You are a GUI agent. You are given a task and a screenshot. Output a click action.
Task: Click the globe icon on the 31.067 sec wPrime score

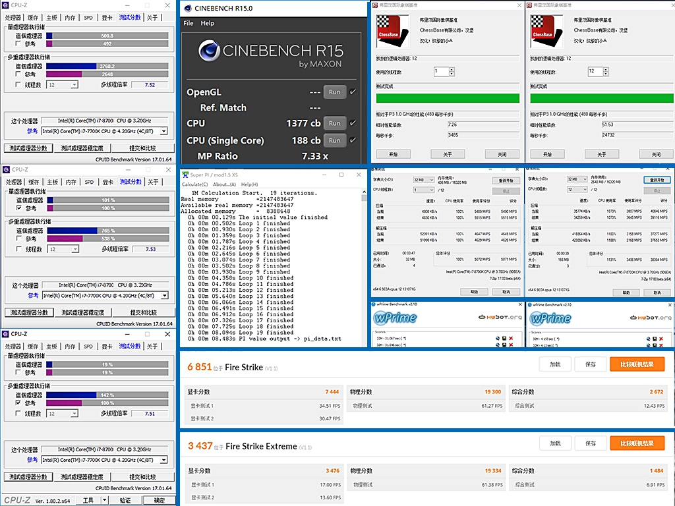coord(498,338)
